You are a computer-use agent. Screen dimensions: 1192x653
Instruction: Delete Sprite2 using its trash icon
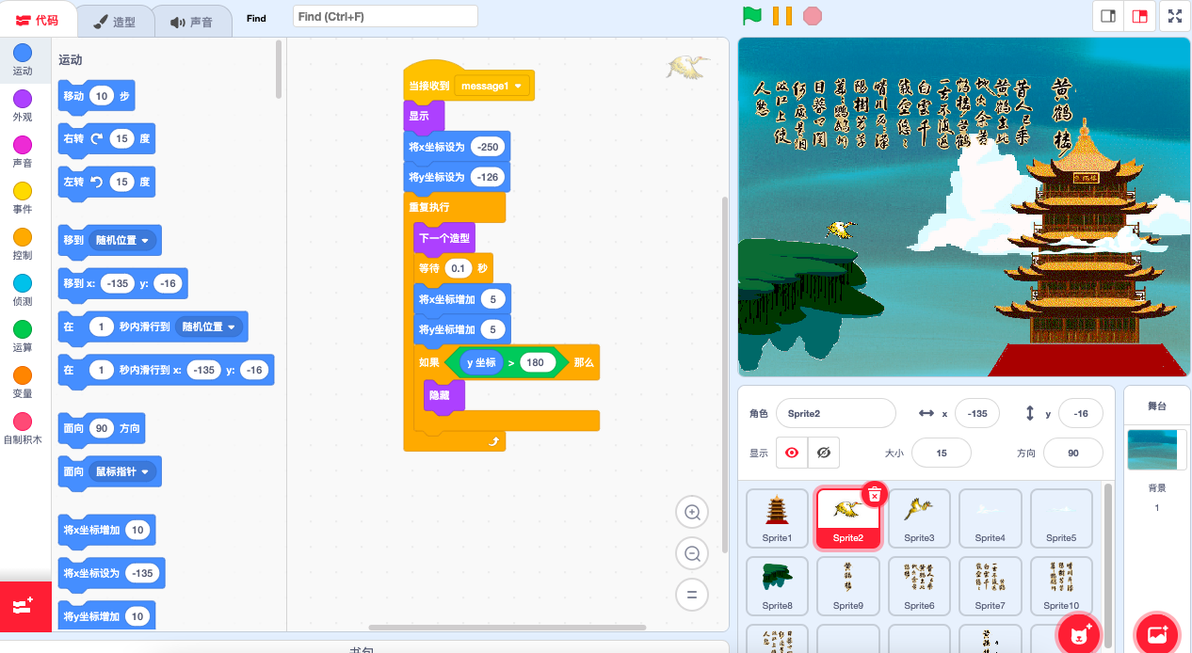pos(875,493)
